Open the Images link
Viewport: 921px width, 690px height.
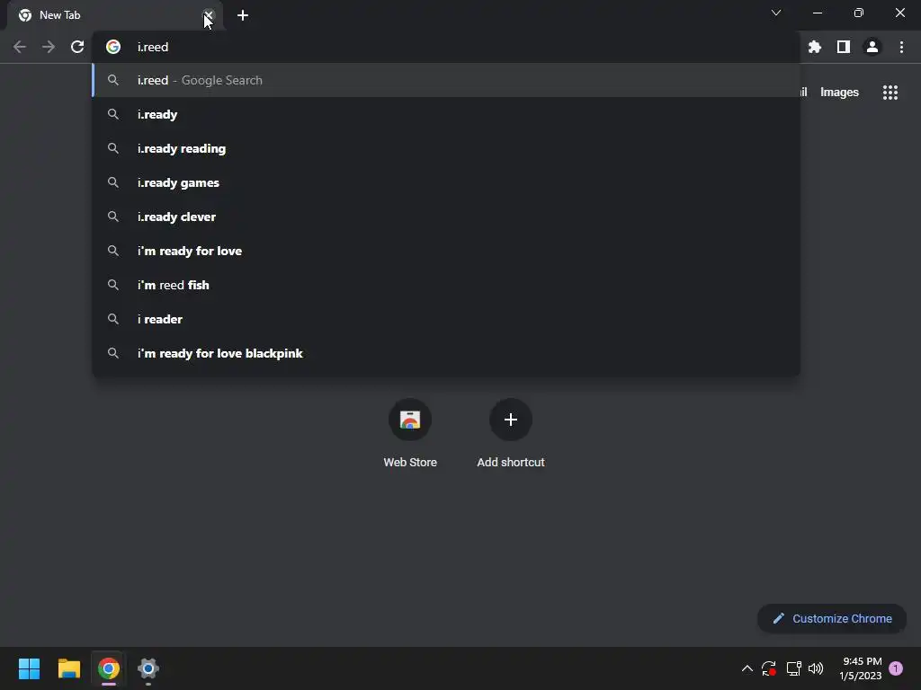click(x=839, y=93)
